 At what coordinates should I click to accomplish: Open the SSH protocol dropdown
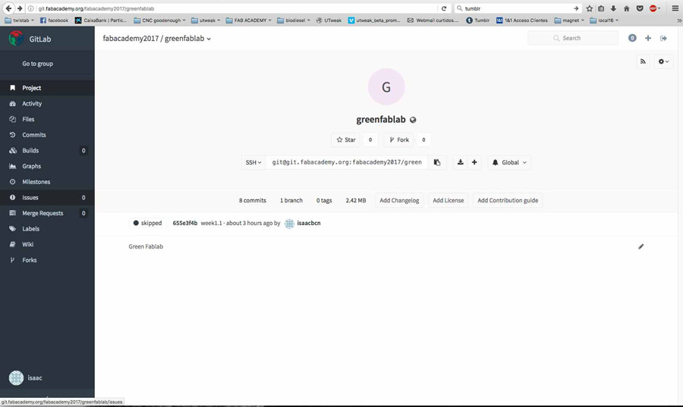point(253,162)
